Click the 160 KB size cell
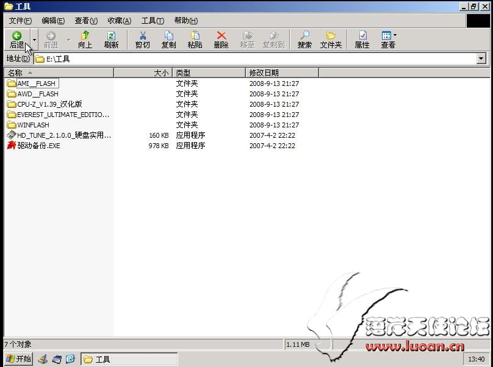Screen dimensions: 493x367 (159, 135)
